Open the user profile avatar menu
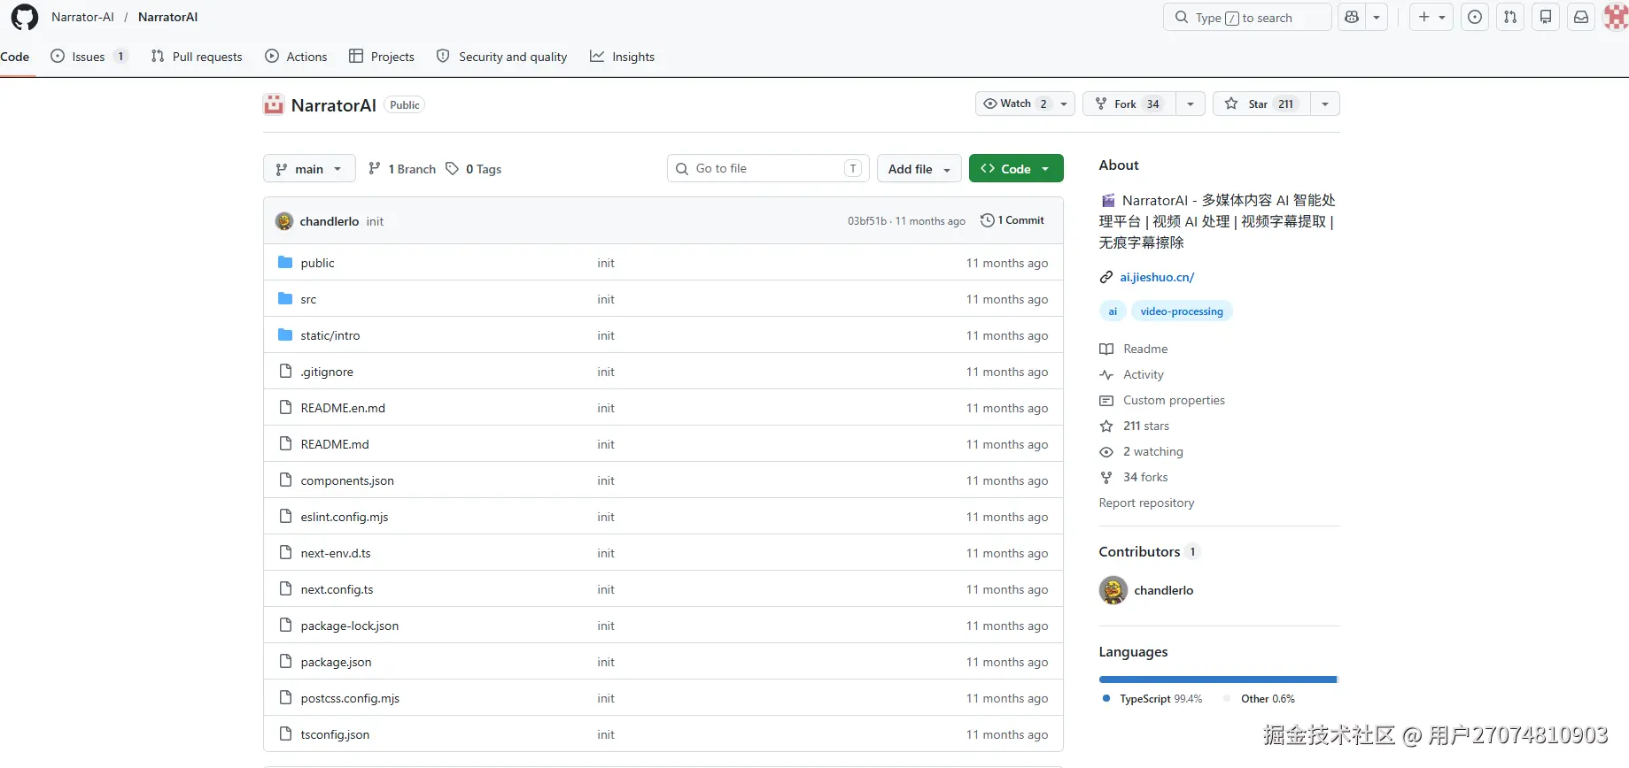Viewport: 1629px width, 768px height. 1616,17
